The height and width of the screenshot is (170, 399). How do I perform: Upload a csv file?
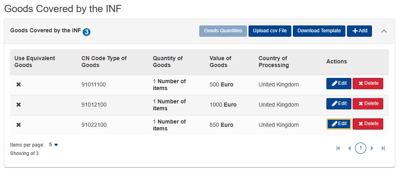coord(270,31)
